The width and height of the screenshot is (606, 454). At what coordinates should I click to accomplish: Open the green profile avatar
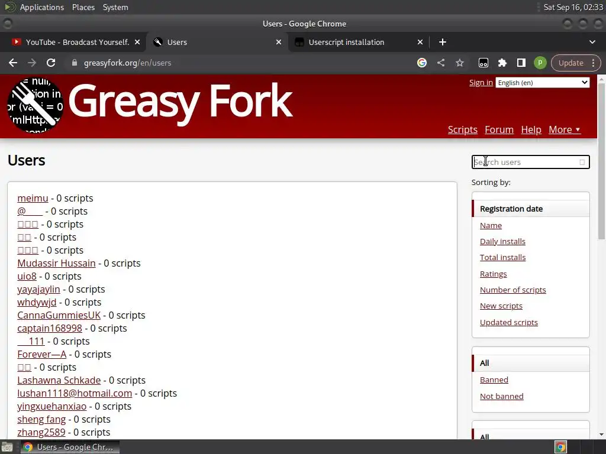pos(540,63)
